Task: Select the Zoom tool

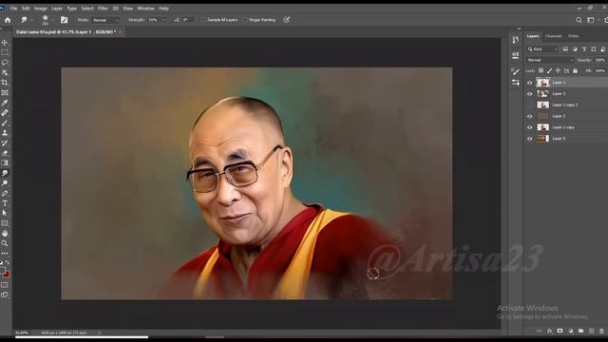Action: tap(5, 243)
